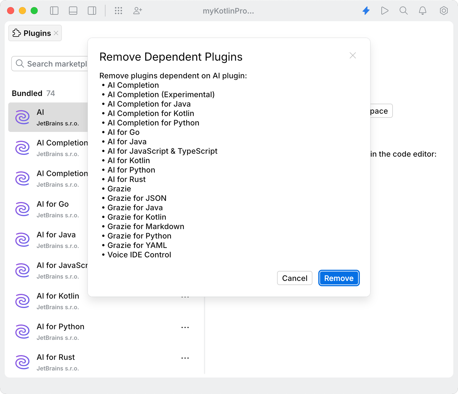Open Search Everywhere magnifier icon
Viewport: 458px width, 394px height.
tap(403, 11)
